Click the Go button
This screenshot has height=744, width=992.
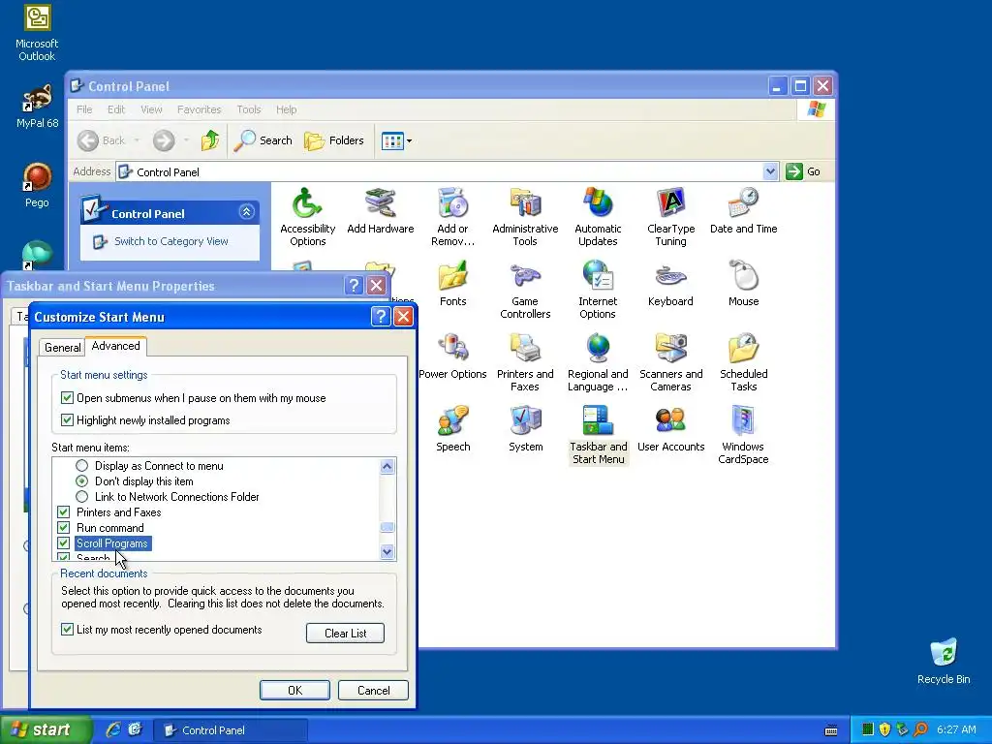click(803, 171)
